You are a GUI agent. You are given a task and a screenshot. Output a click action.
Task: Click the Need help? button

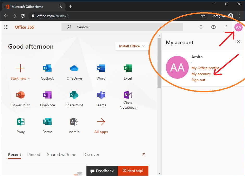pyautogui.click(x=133, y=171)
